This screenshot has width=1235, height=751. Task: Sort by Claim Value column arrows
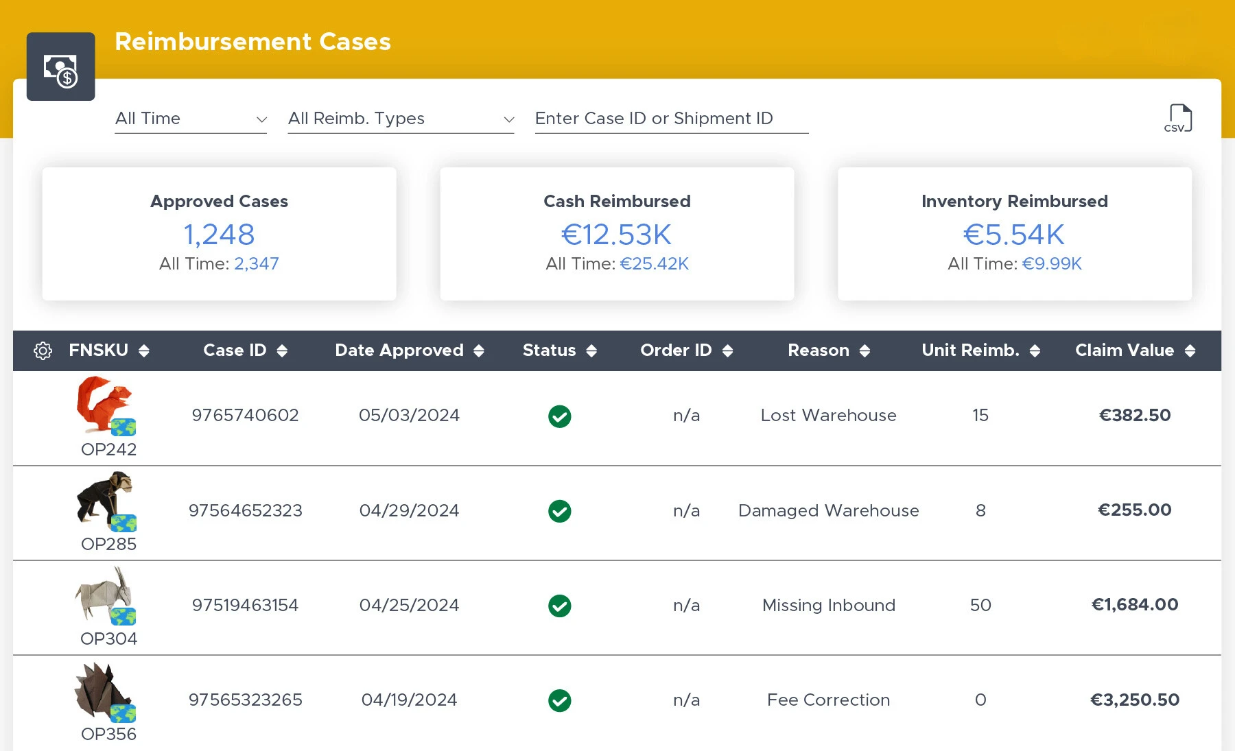(1190, 350)
